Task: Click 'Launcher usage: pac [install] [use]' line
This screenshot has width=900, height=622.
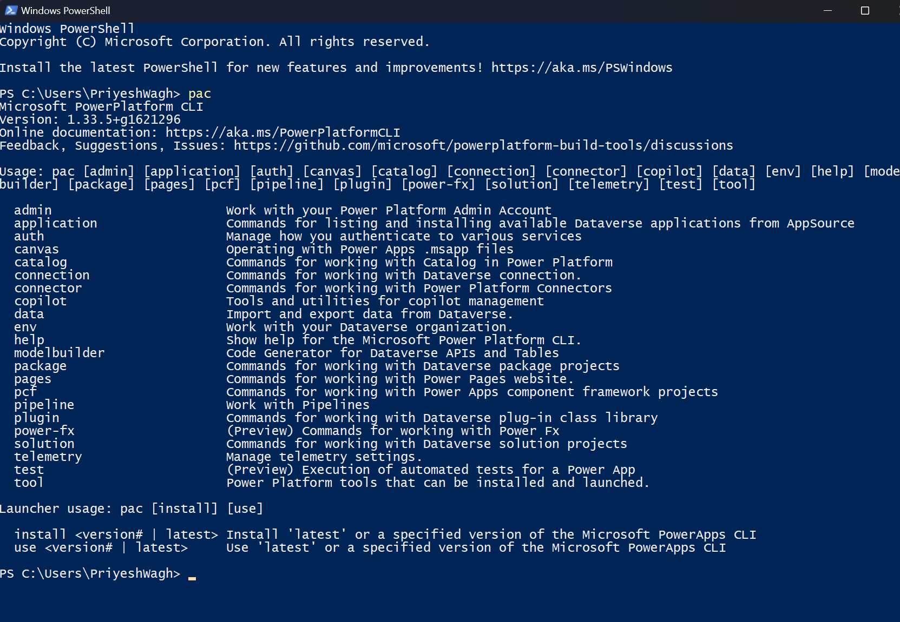Action: coord(131,509)
